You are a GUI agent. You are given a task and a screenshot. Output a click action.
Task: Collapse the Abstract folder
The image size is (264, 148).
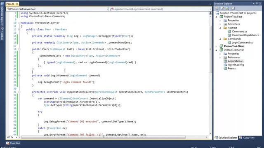tap(220, 28)
